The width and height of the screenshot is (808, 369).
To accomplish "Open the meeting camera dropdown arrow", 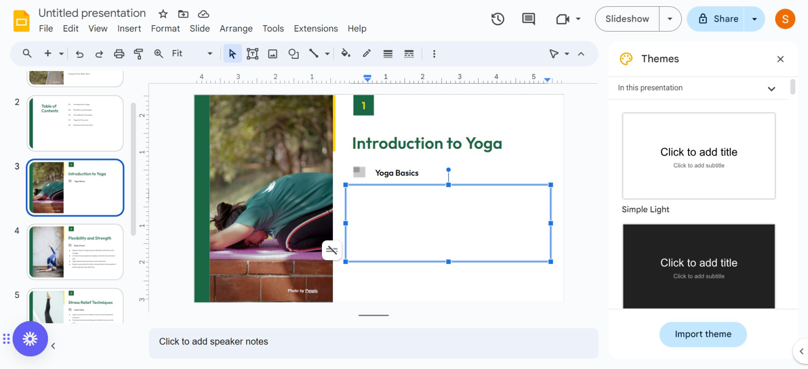I will 578,19.
